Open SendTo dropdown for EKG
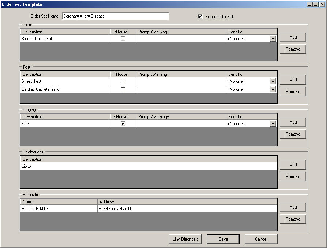 pyautogui.click(x=273, y=124)
